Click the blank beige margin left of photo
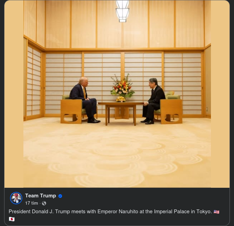 (x=14, y=94)
